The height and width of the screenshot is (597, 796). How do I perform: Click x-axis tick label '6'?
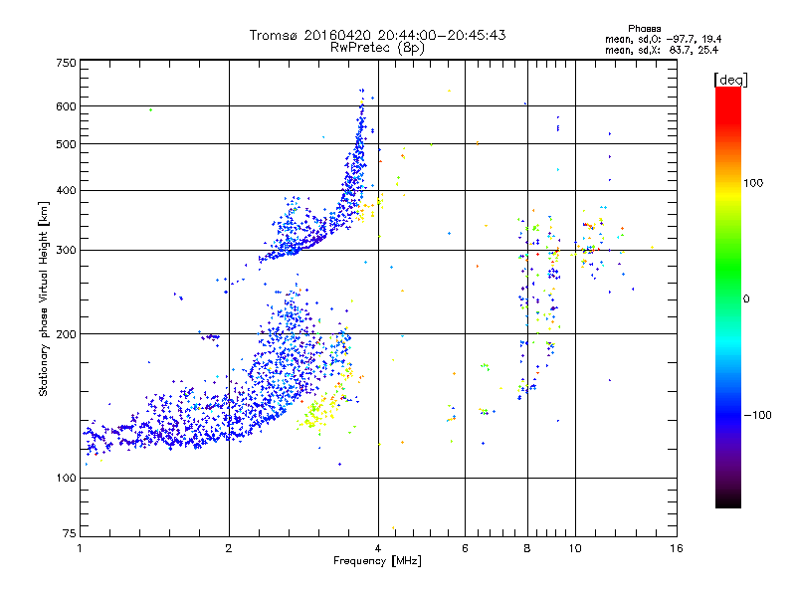point(465,548)
